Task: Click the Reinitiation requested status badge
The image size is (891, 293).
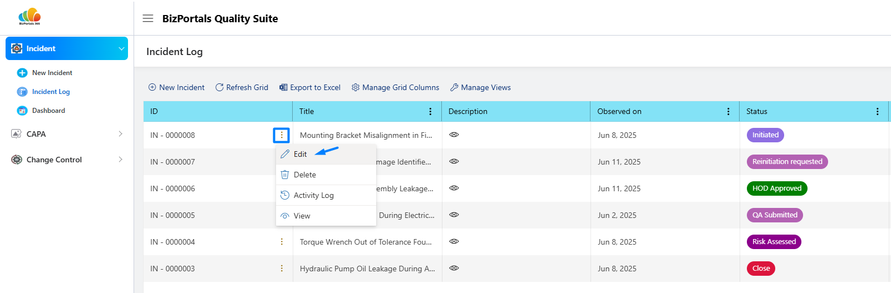Action: click(x=787, y=162)
